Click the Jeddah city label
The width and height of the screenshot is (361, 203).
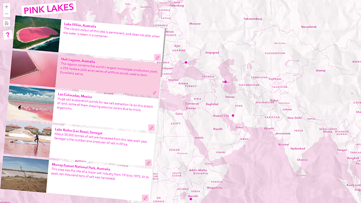[x=199, y=138]
